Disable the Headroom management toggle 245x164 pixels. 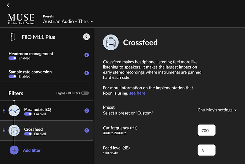[12, 58]
